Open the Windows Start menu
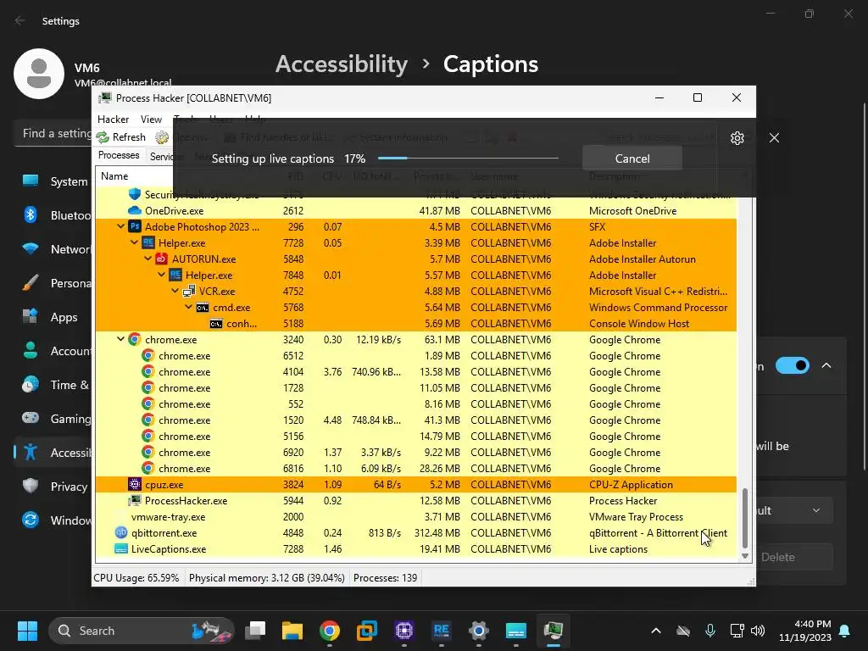 tap(27, 631)
